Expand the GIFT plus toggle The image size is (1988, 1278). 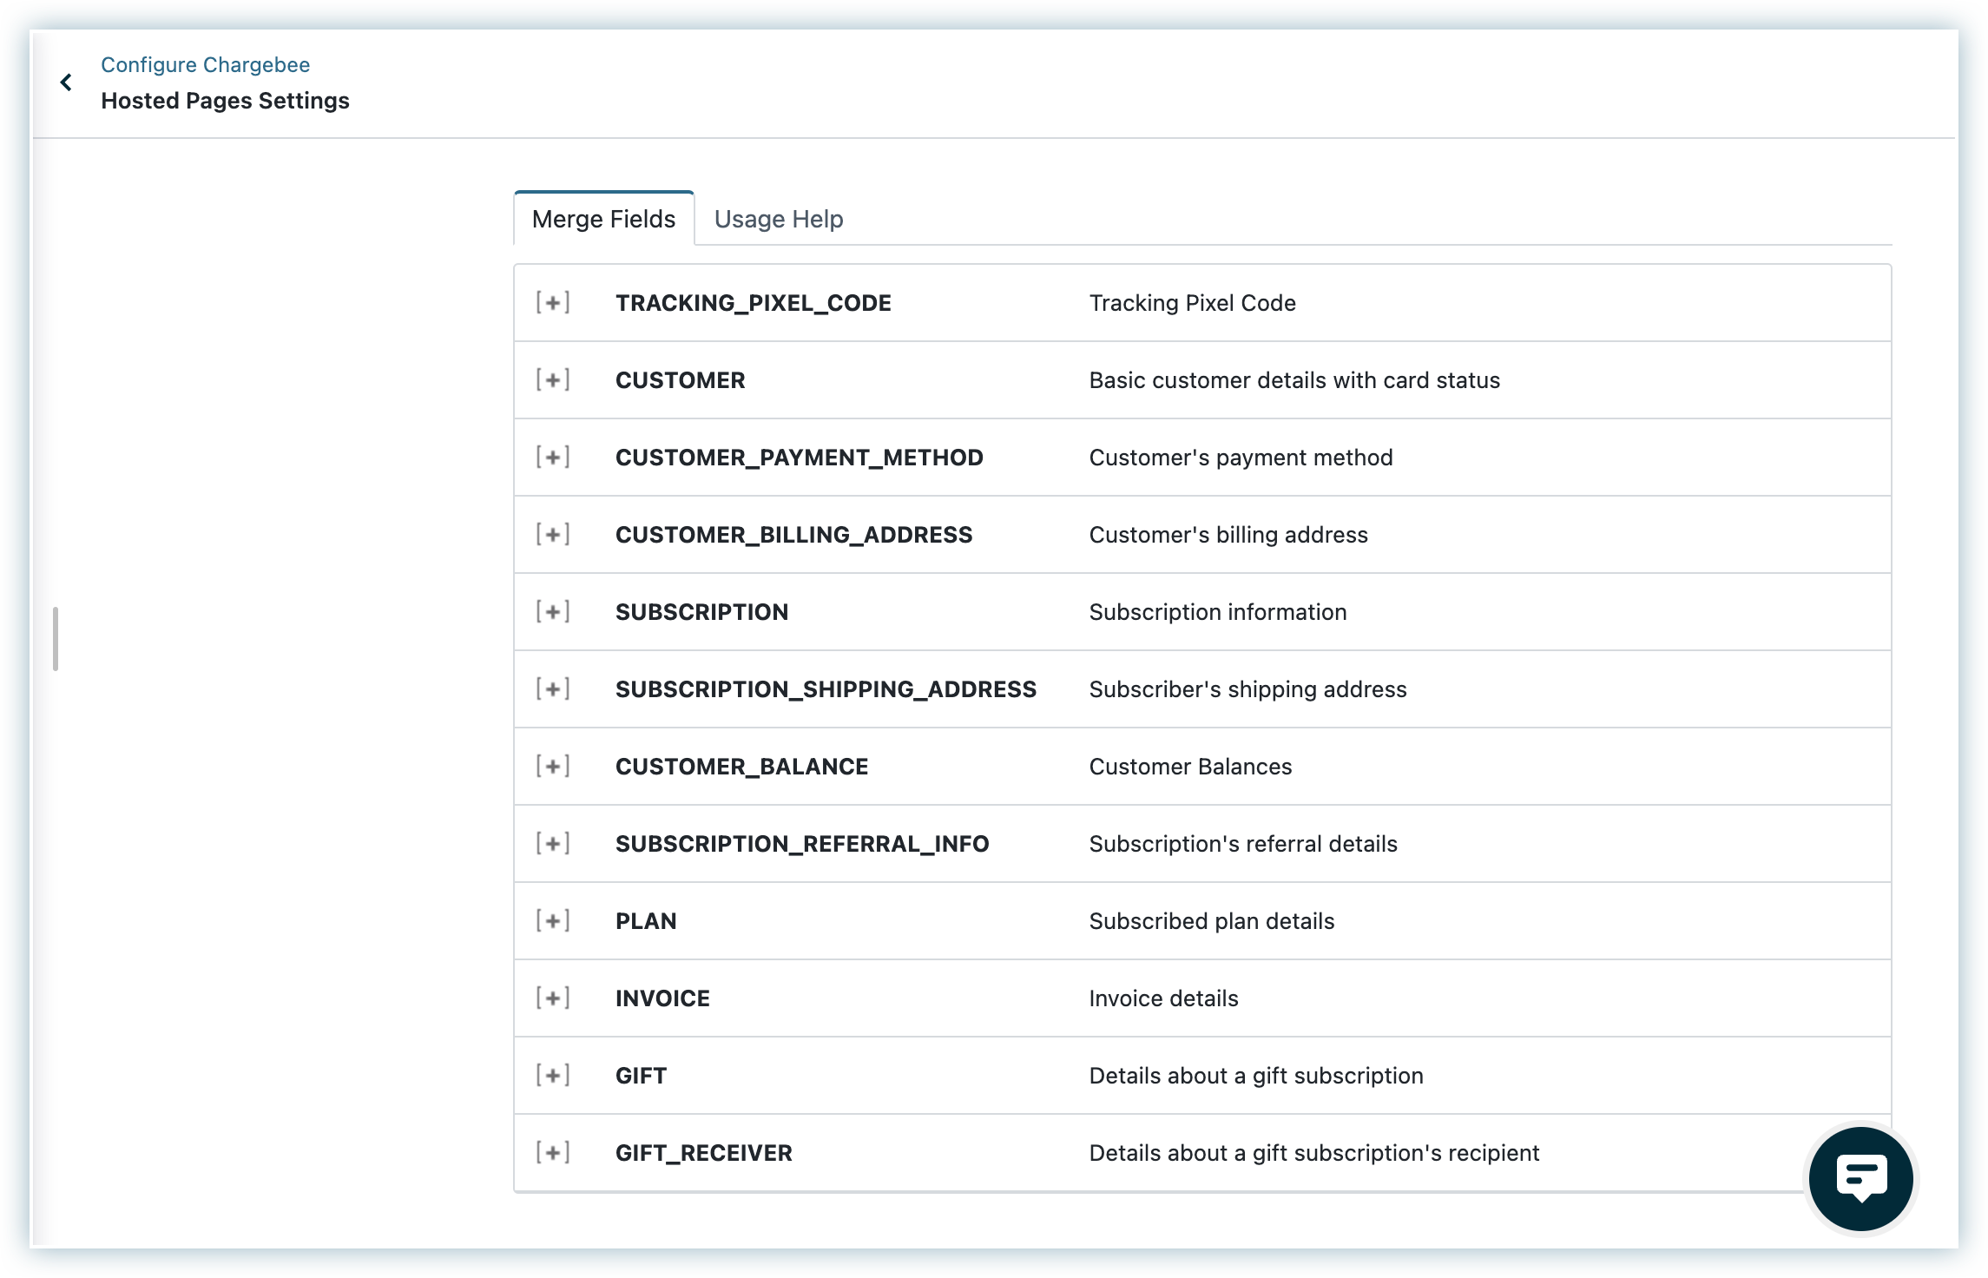point(553,1075)
